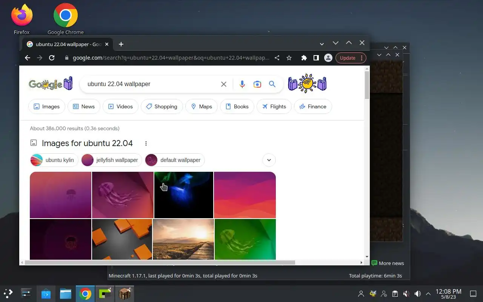Go back using Chrome's back arrow
Screen dimensions: 483x302
pyautogui.click(x=27, y=58)
